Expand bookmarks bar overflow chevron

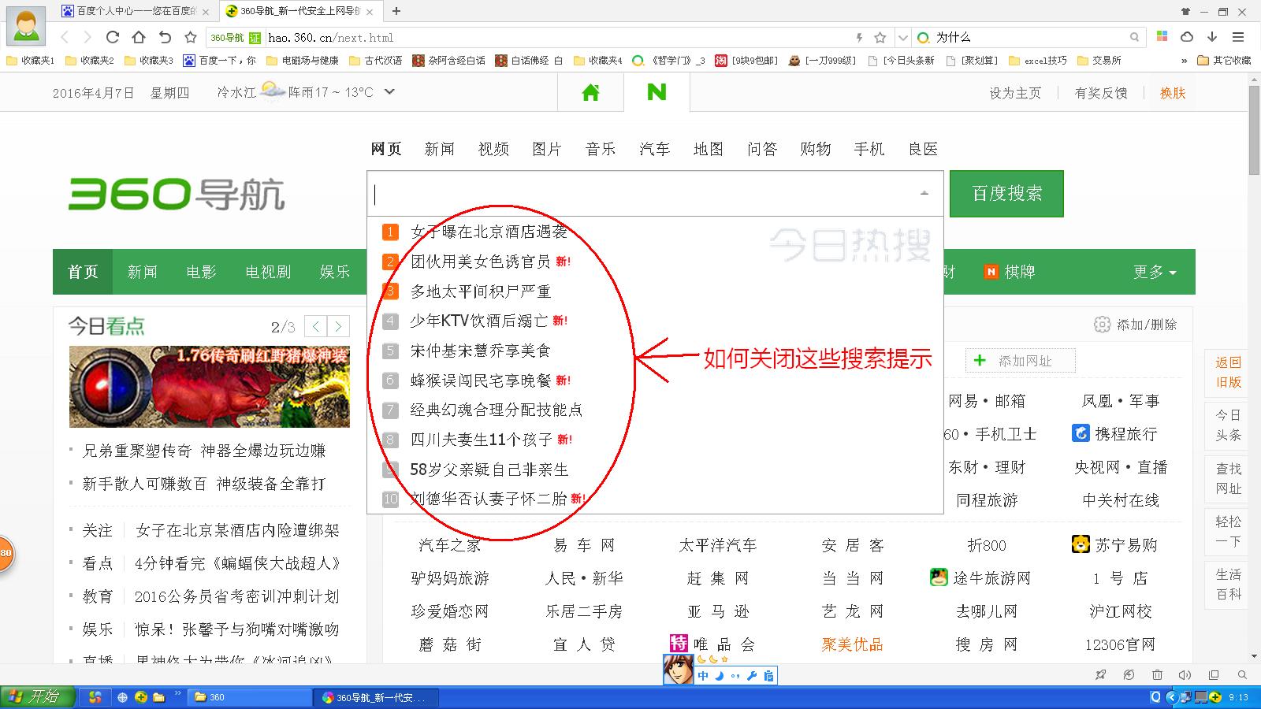tap(1184, 61)
